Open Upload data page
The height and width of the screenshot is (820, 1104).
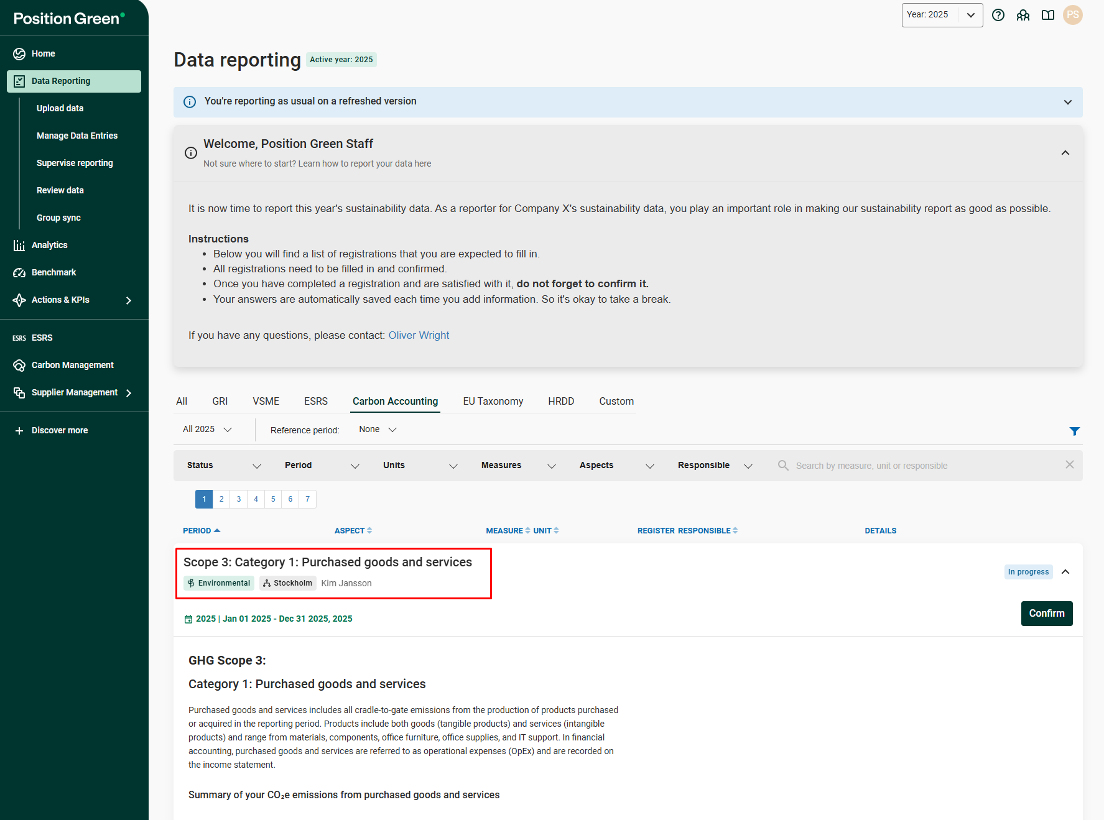click(60, 108)
